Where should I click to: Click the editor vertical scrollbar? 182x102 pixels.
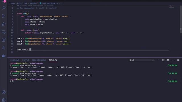(181, 19)
